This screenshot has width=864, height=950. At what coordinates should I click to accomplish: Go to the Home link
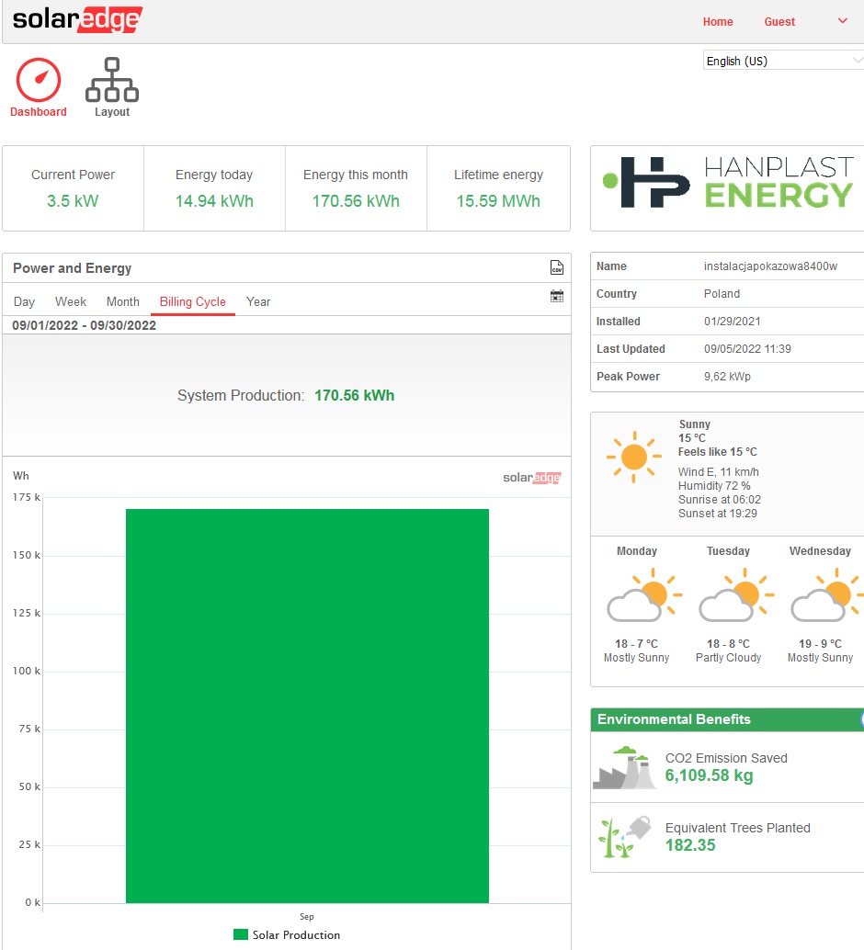[x=718, y=22]
